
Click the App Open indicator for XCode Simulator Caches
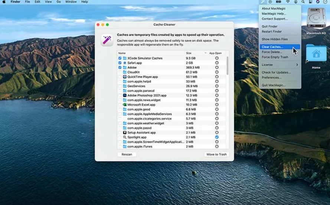tap(217, 58)
